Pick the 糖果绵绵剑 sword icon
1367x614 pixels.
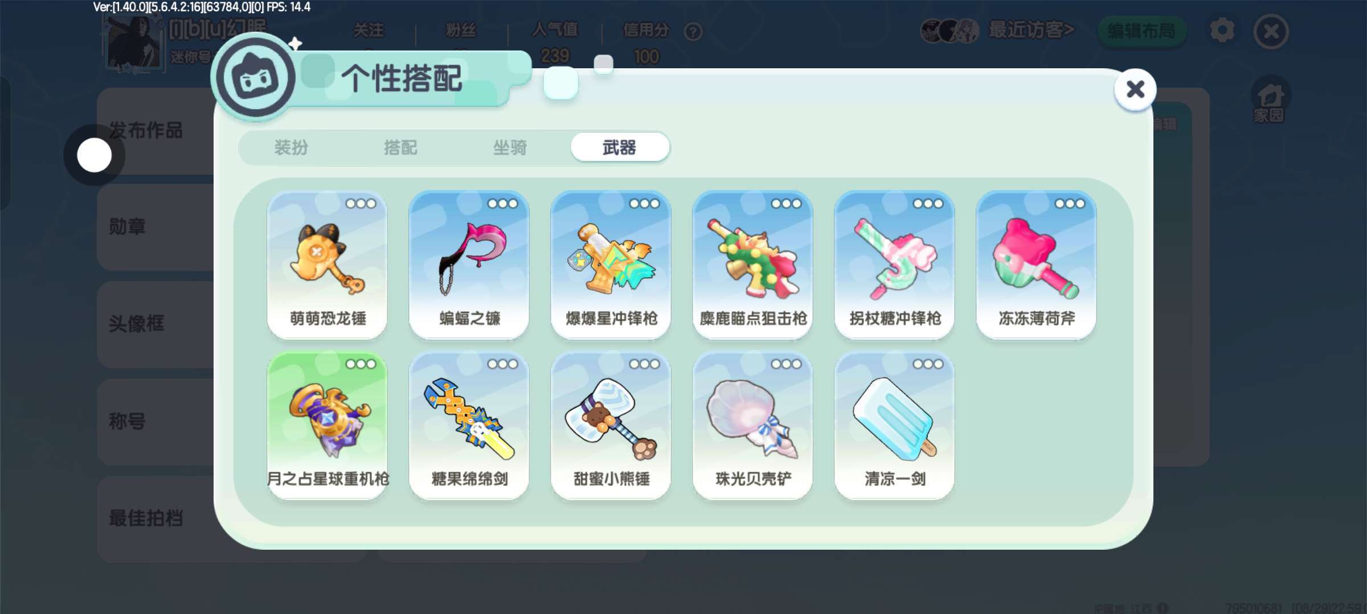(x=469, y=426)
